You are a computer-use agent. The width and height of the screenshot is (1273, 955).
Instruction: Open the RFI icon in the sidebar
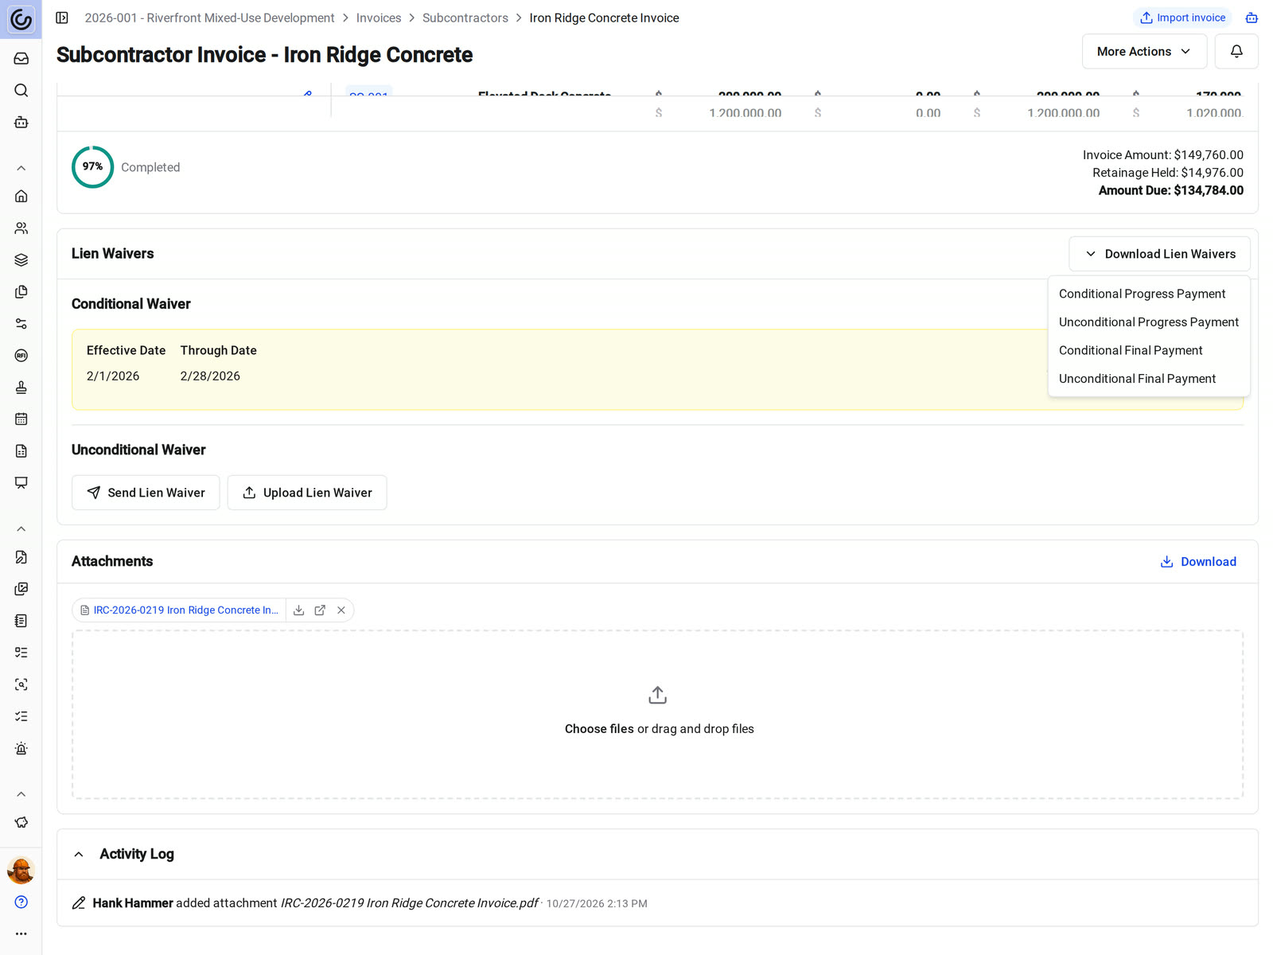21,356
